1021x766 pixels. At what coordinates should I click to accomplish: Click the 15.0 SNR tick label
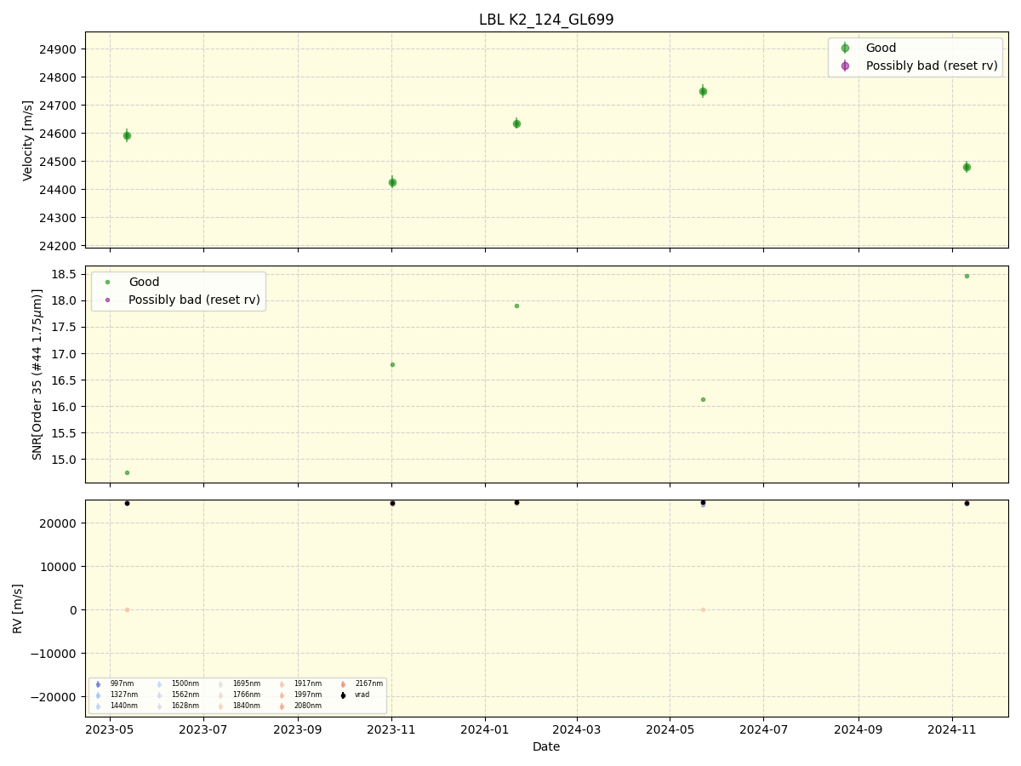point(66,460)
